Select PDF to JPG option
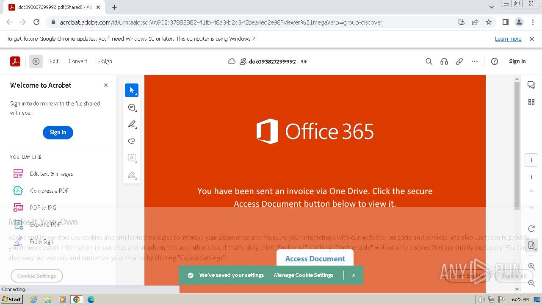This screenshot has height=305, width=542. [43, 208]
